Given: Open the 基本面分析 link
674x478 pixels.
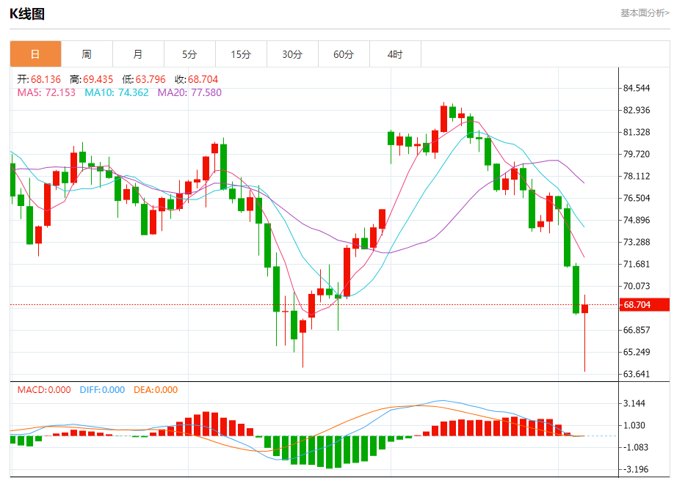Looking at the screenshot, I should pos(645,13).
